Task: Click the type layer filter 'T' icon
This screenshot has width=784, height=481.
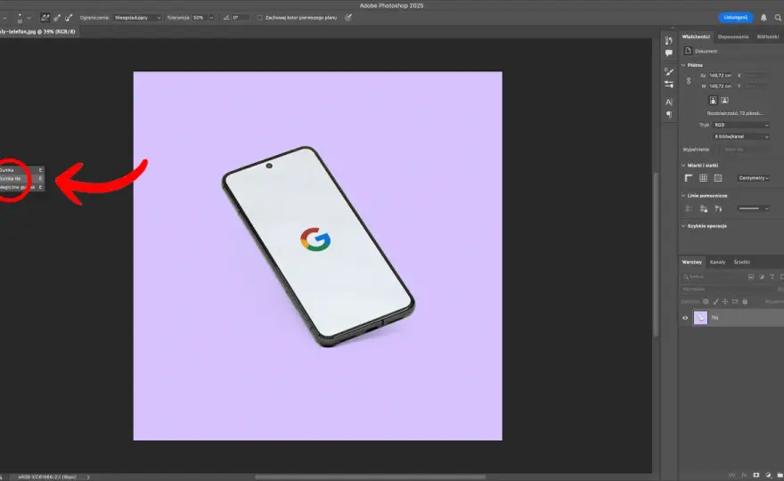Action: pos(772,276)
